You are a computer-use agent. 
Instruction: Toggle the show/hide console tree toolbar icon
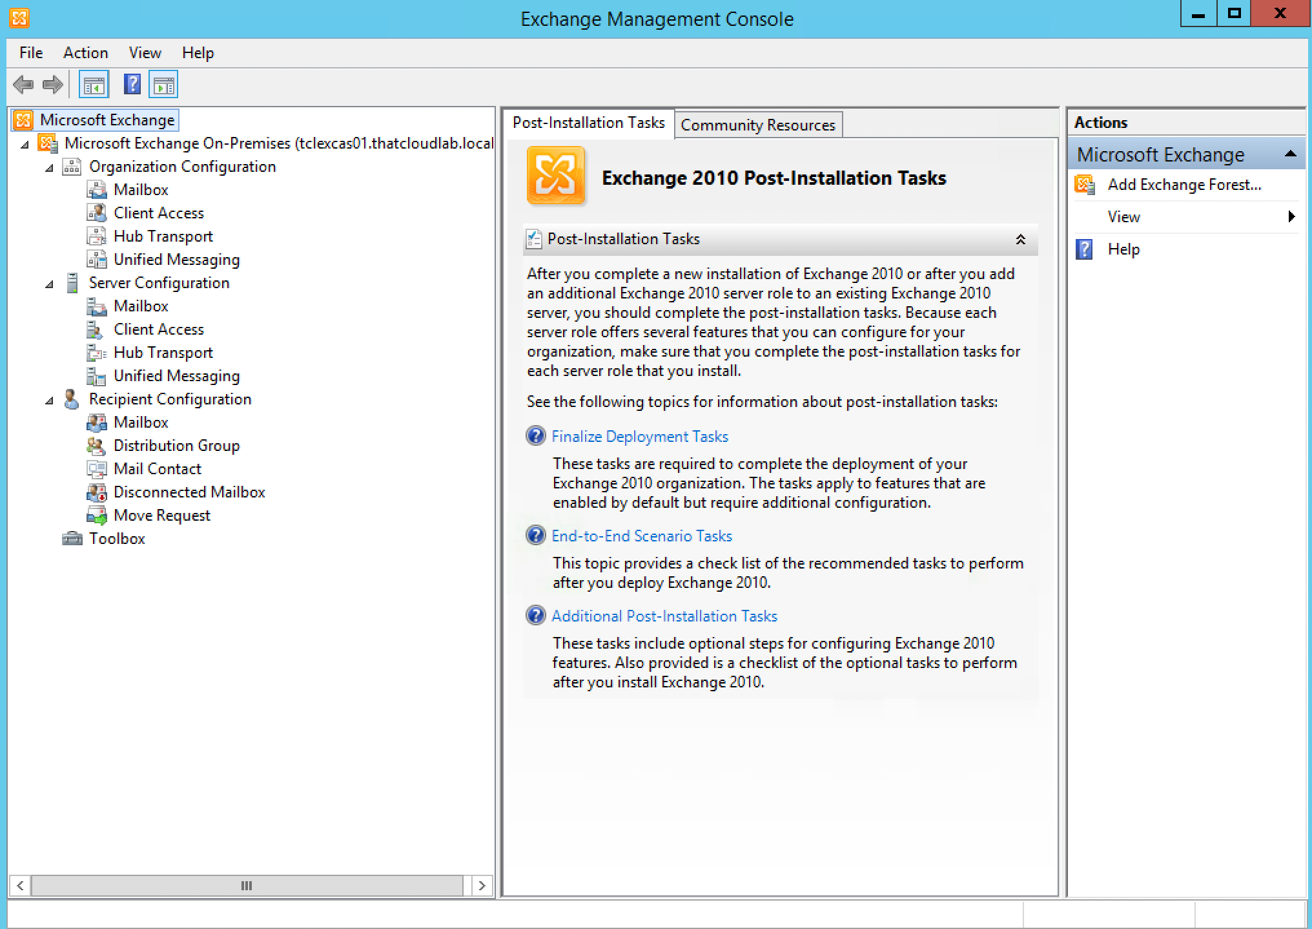pyautogui.click(x=94, y=85)
